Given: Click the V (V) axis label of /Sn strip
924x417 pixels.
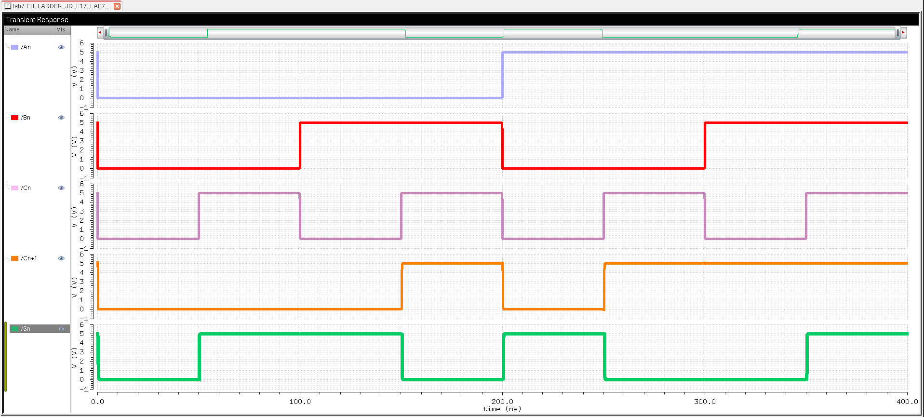Looking at the screenshot, I should coord(74,358).
